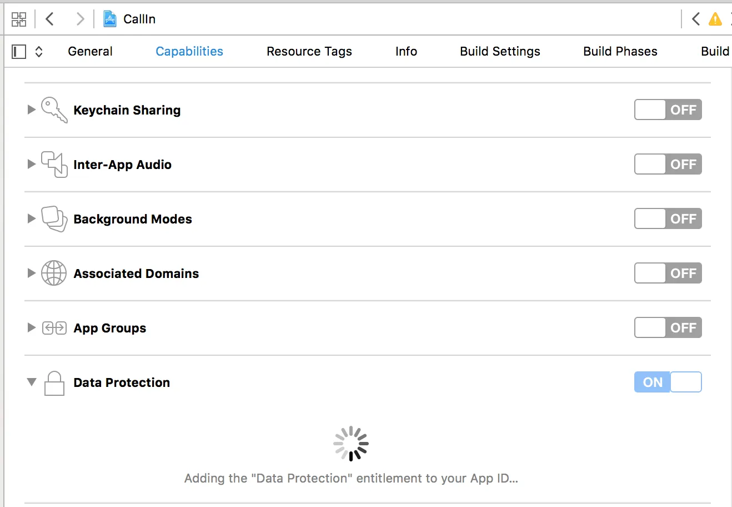The image size is (732, 507).
Task: Turn on the Keychain Sharing switch
Action: [668, 110]
